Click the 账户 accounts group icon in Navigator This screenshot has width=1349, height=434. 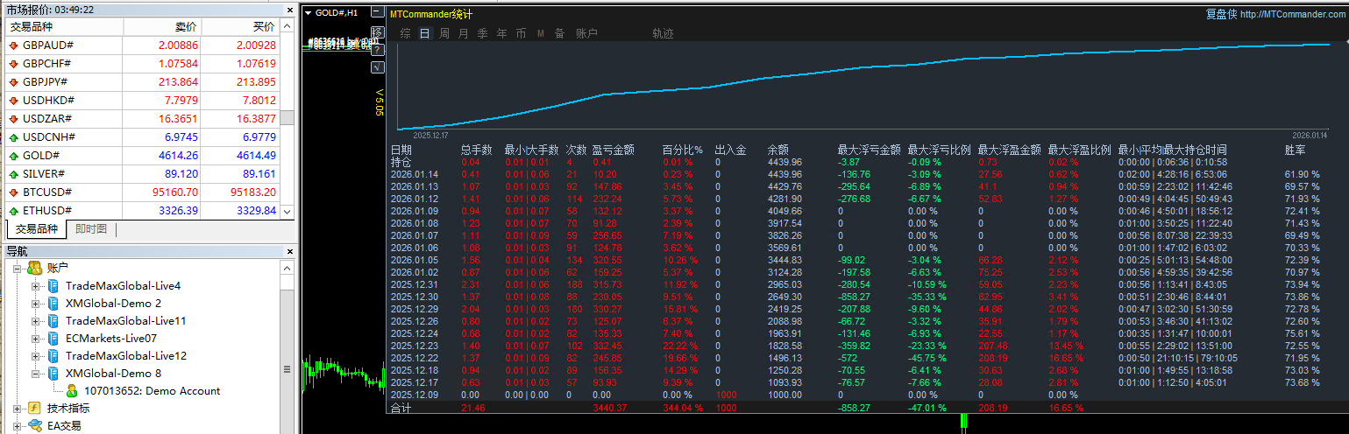(x=35, y=268)
